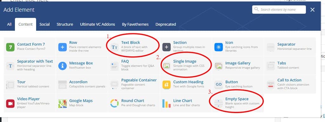Open the Image Gallery element

(238, 66)
